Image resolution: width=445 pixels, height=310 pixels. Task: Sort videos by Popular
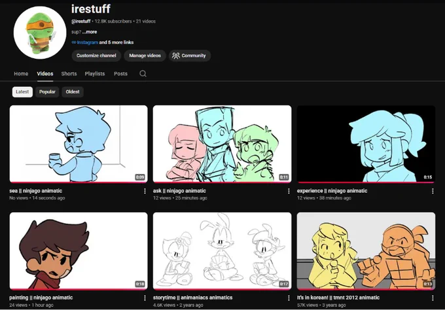[47, 92]
